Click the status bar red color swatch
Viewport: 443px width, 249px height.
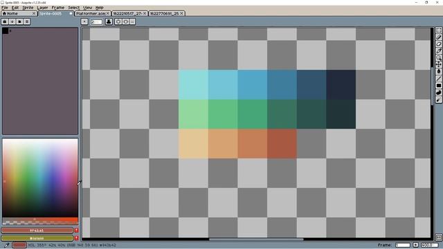tap(19, 245)
